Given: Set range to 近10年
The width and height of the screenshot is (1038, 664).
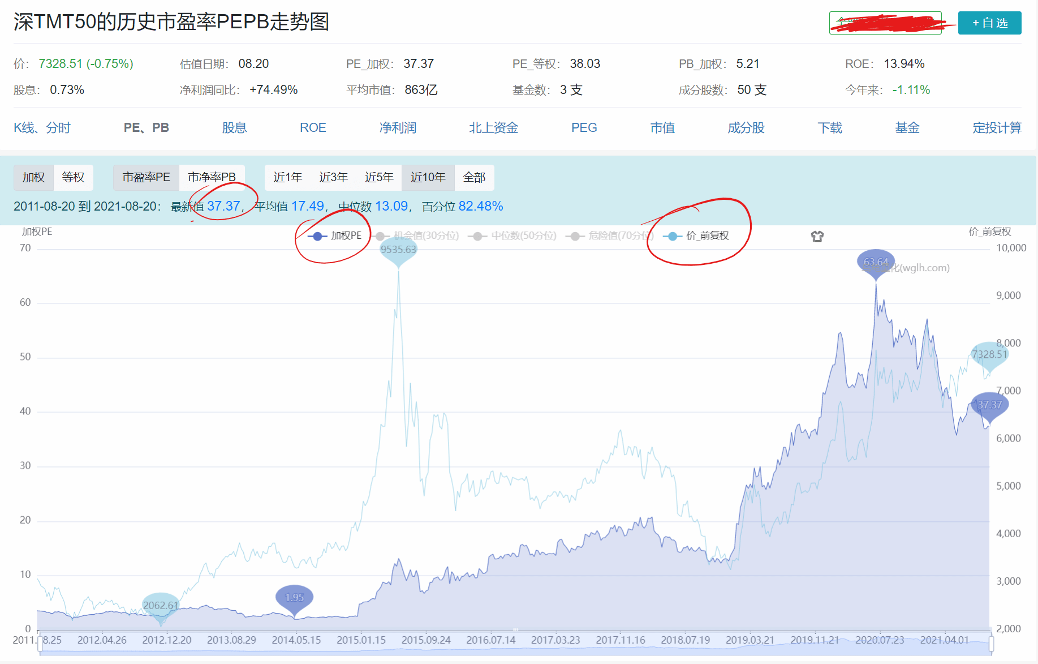Looking at the screenshot, I should (x=428, y=178).
